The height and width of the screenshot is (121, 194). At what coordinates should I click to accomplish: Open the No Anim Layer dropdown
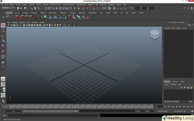(x=163, y=111)
